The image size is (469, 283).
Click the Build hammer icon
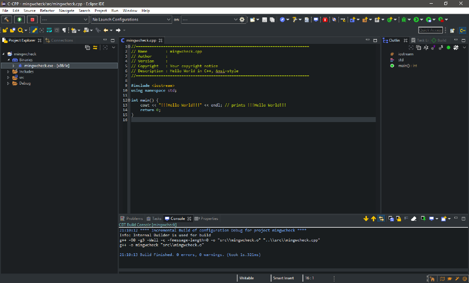coord(7,20)
